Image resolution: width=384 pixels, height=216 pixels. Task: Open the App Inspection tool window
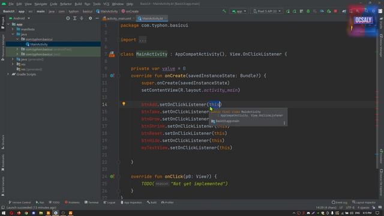pyautogui.click(x=131, y=203)
